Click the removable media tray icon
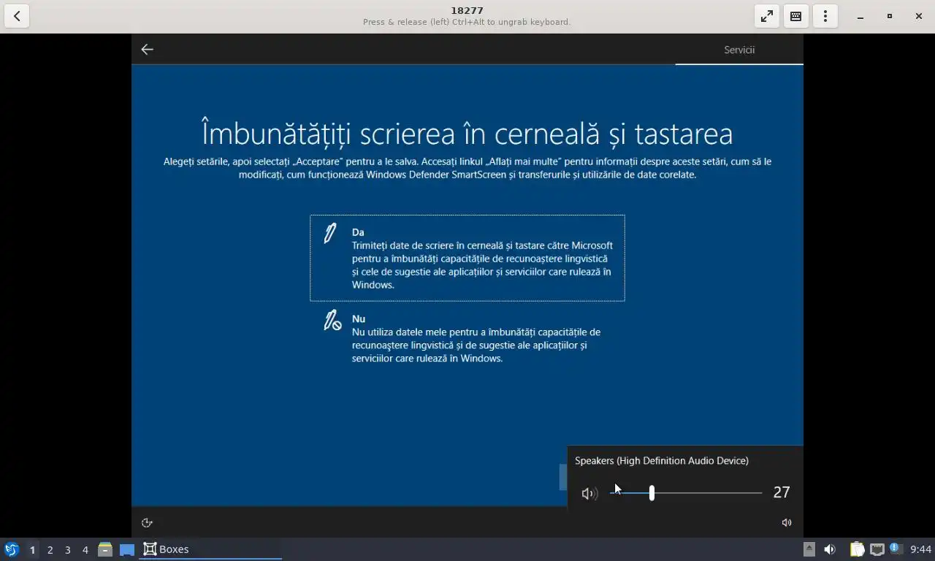This screenshot has height=561, width=935. click(809, 549)
